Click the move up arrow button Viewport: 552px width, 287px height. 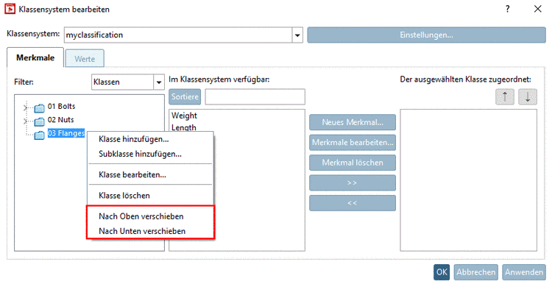pos(504,97)
